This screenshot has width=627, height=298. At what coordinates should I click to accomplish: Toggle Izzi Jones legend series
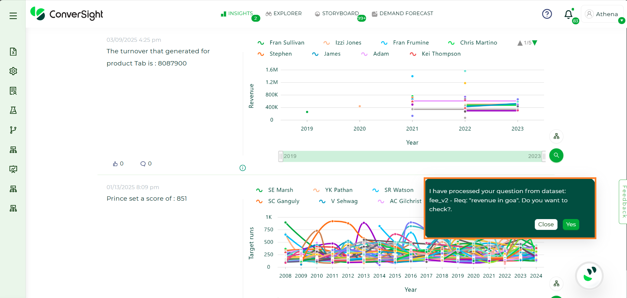[x=342, y=43]
